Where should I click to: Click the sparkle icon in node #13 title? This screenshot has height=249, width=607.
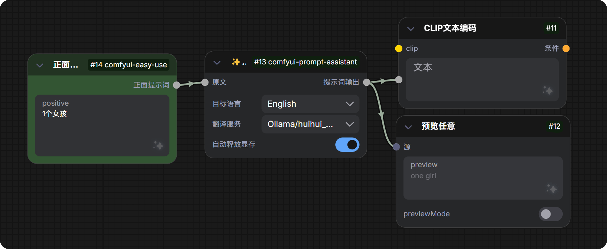(236, 62)
